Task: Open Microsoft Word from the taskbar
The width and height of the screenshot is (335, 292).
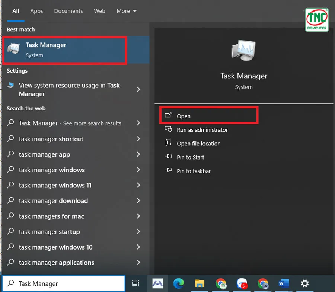Action: [x=284, y=283]
